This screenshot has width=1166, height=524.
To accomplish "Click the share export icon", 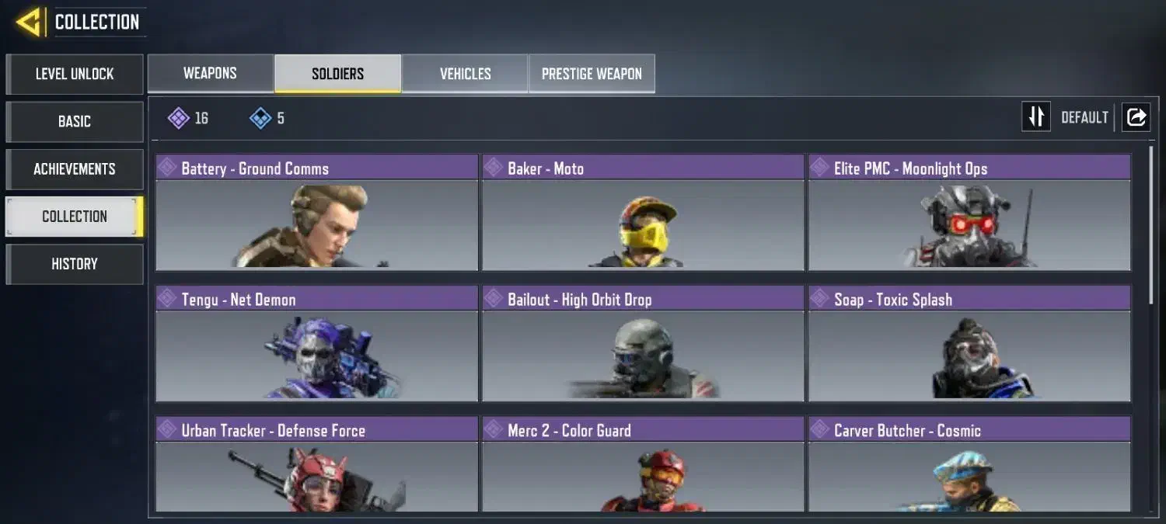I will (1136, 117).
